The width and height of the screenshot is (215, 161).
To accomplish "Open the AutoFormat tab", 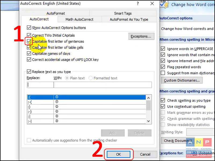I will click(x=56, y=13).
